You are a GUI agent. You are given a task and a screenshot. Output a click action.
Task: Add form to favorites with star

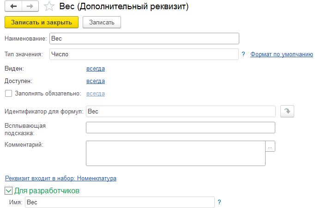click(49, 7)
